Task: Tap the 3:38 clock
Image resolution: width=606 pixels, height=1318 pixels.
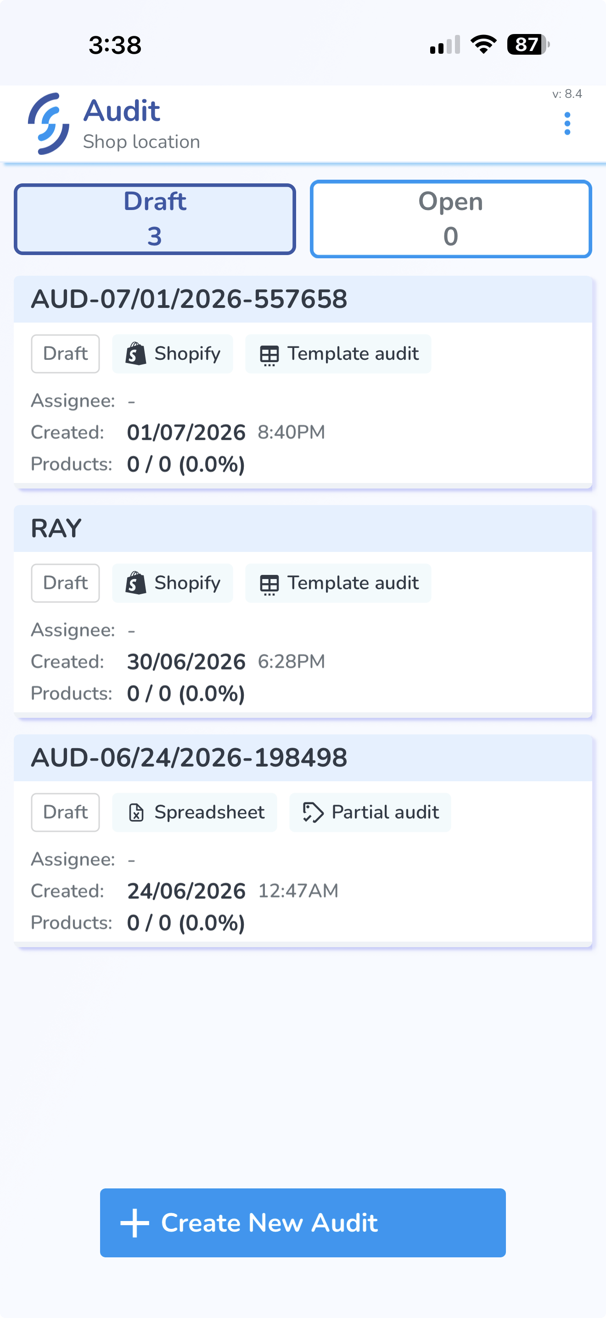Action: (x=115, y=45)
